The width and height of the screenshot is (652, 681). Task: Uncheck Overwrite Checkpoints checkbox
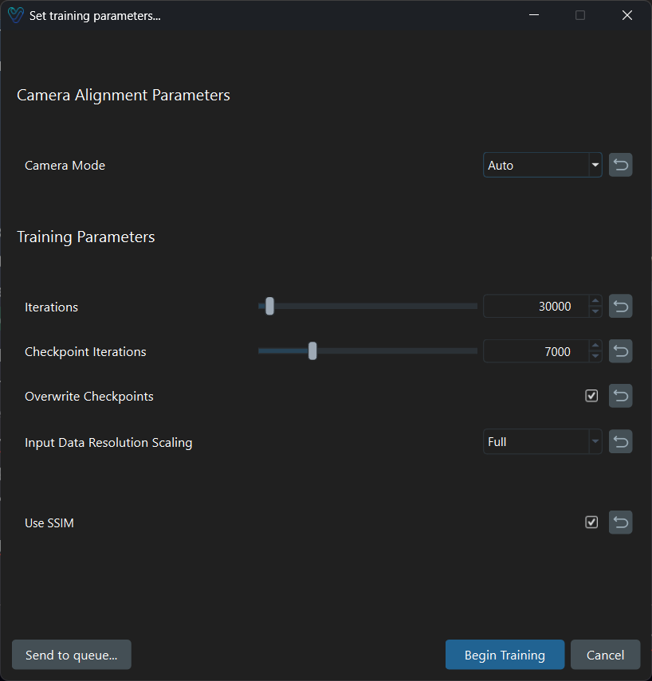point(591,396)
